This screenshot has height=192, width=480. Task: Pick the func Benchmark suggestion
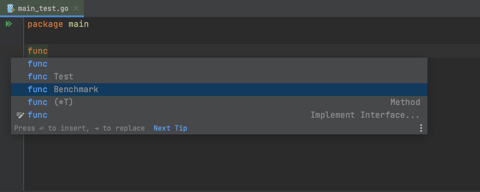[x=219, y=90]
